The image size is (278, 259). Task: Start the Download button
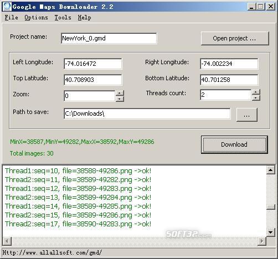[x=234, y=144]
